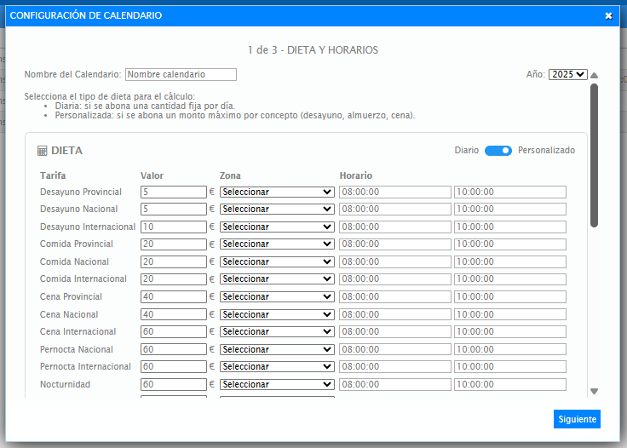Toggle the Diario/Personalizado switch
The height and width of the screenshot is (448, 627).
pos(498,150)
